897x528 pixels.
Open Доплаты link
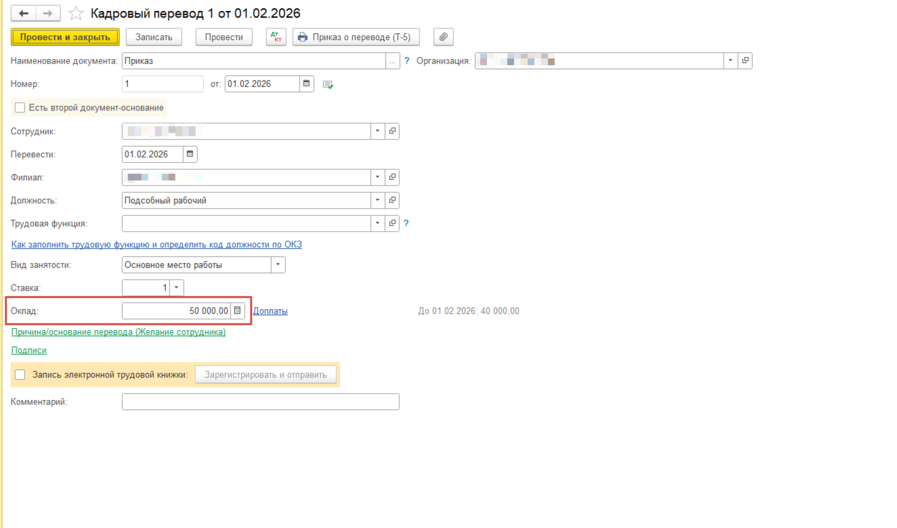(270, 311)
